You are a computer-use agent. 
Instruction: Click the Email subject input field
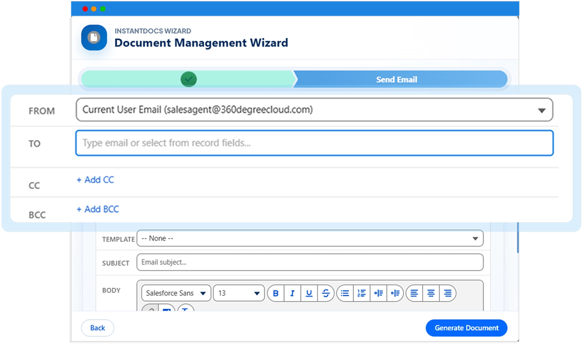pyautogui.click(x=310, y=262)
